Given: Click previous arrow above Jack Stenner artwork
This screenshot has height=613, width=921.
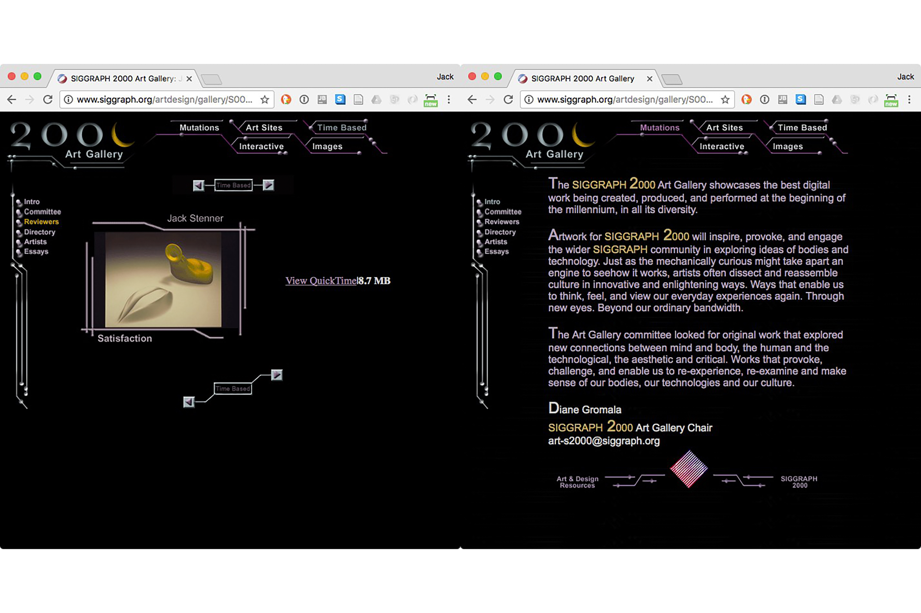Looking at the screenshot, I should (198, 185).
